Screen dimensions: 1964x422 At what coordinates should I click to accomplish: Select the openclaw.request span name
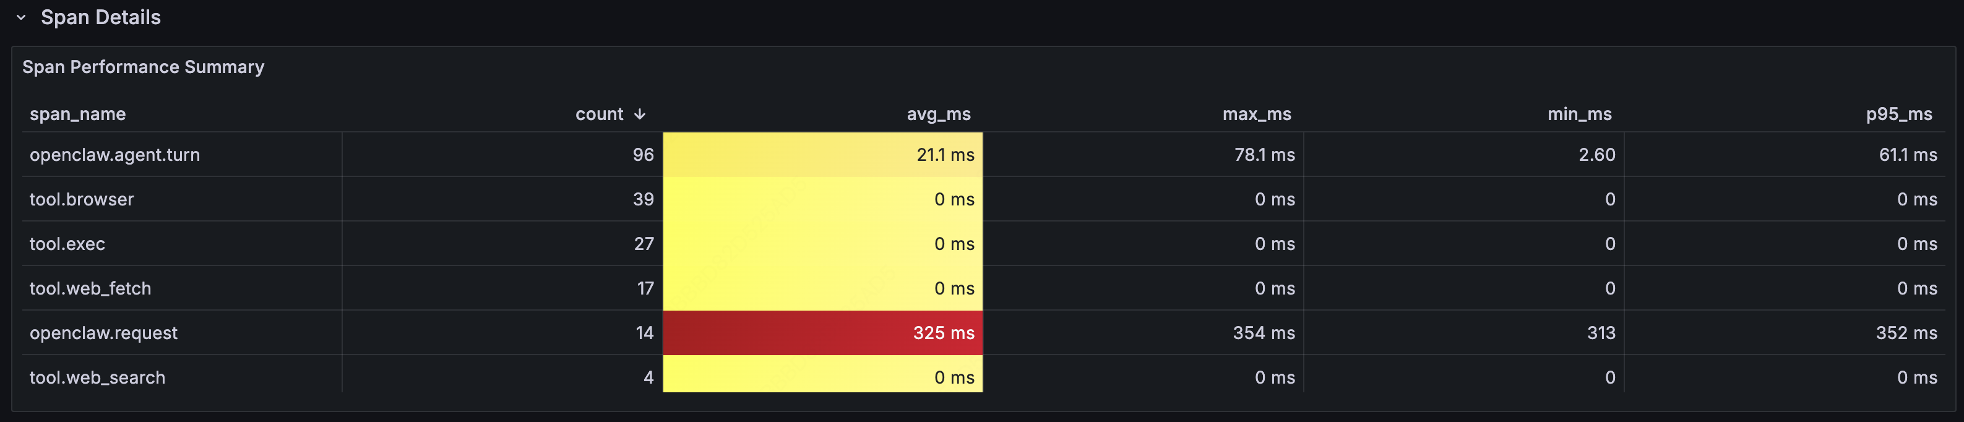coord(104,333)
